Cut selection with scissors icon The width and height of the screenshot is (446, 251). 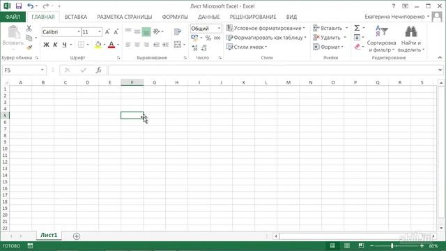click(29, 28)
